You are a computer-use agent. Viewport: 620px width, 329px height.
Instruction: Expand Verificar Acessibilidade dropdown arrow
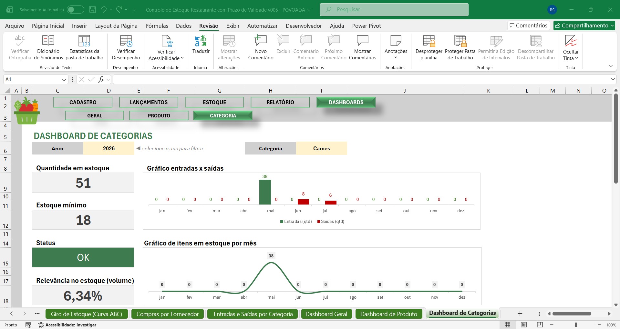tap(182, 58)
